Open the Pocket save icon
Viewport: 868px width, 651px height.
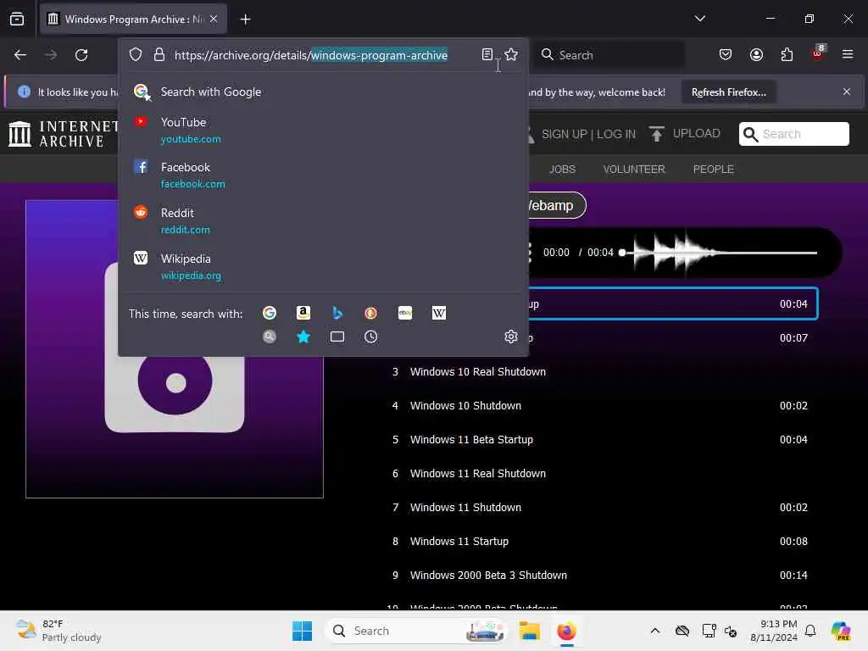726,54
